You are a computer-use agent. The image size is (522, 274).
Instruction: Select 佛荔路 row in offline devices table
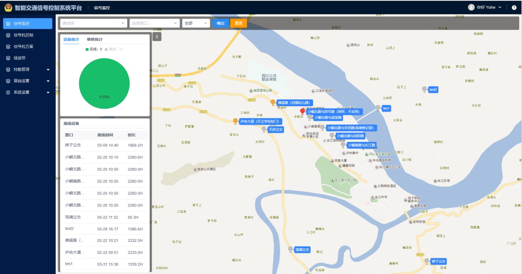(105, 241)
